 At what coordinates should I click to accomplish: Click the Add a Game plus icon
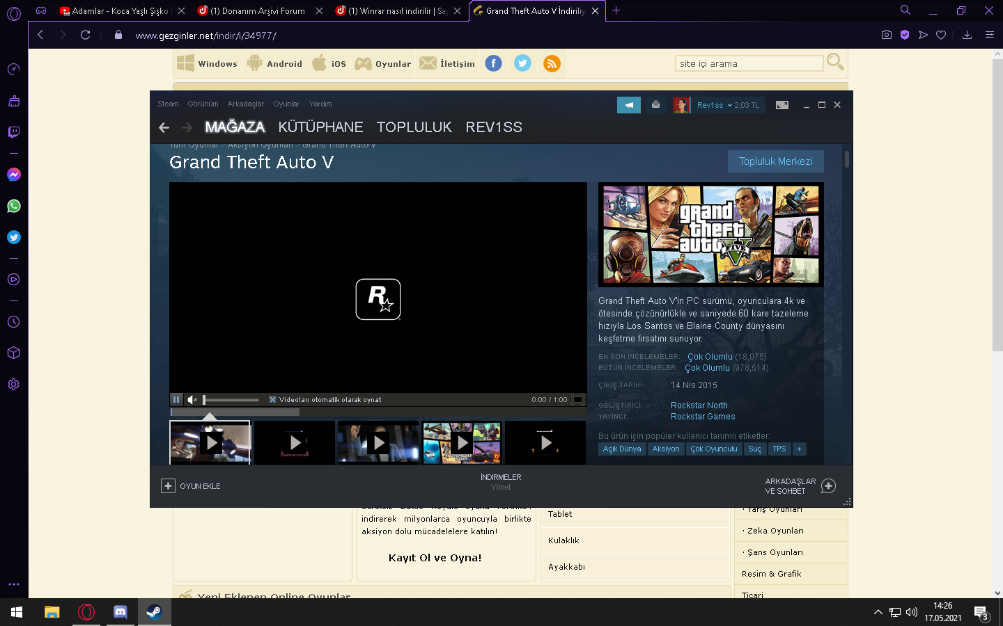point(169,486)
